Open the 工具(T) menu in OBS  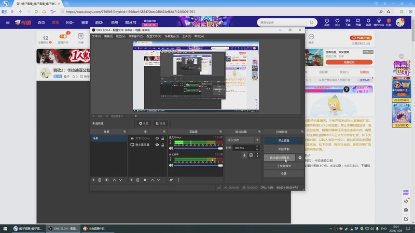(187, 36)
